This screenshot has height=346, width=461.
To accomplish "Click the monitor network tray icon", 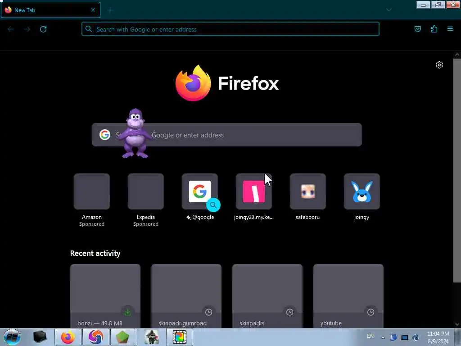I will coord(405,337).
